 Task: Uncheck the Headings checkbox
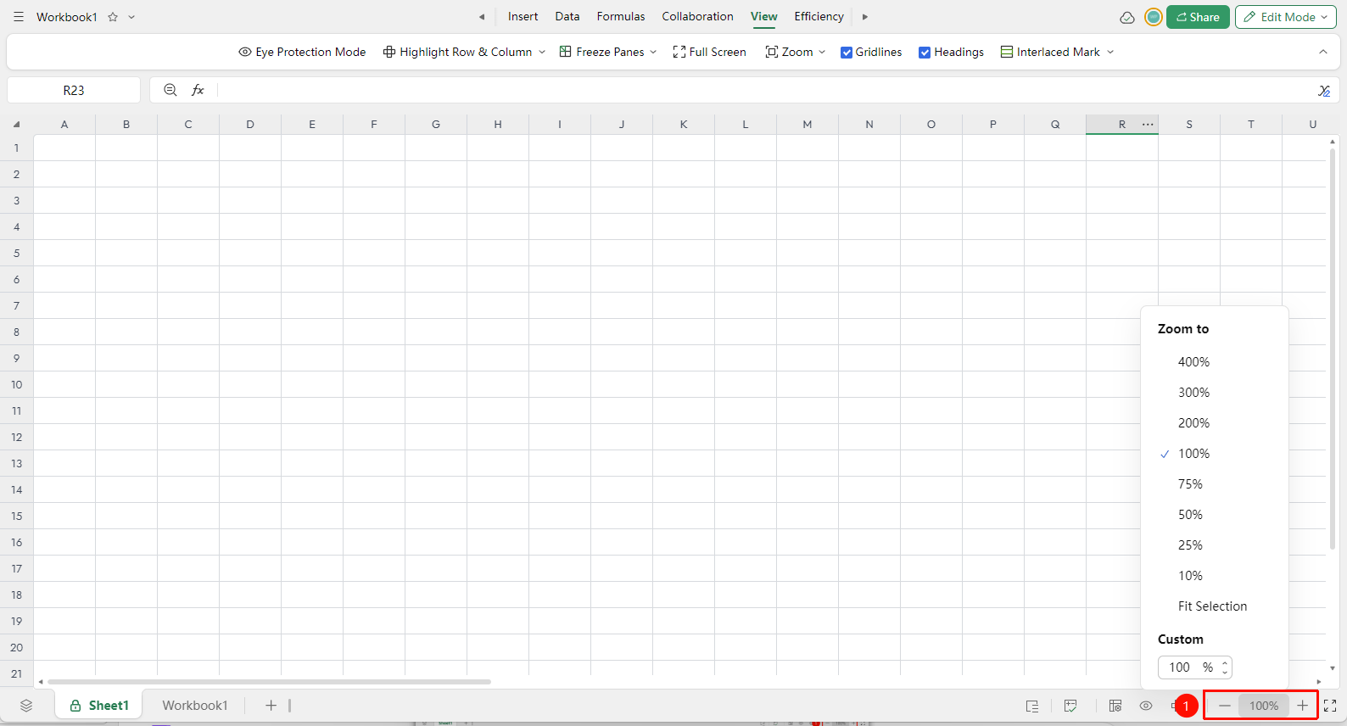pos(925,53)
